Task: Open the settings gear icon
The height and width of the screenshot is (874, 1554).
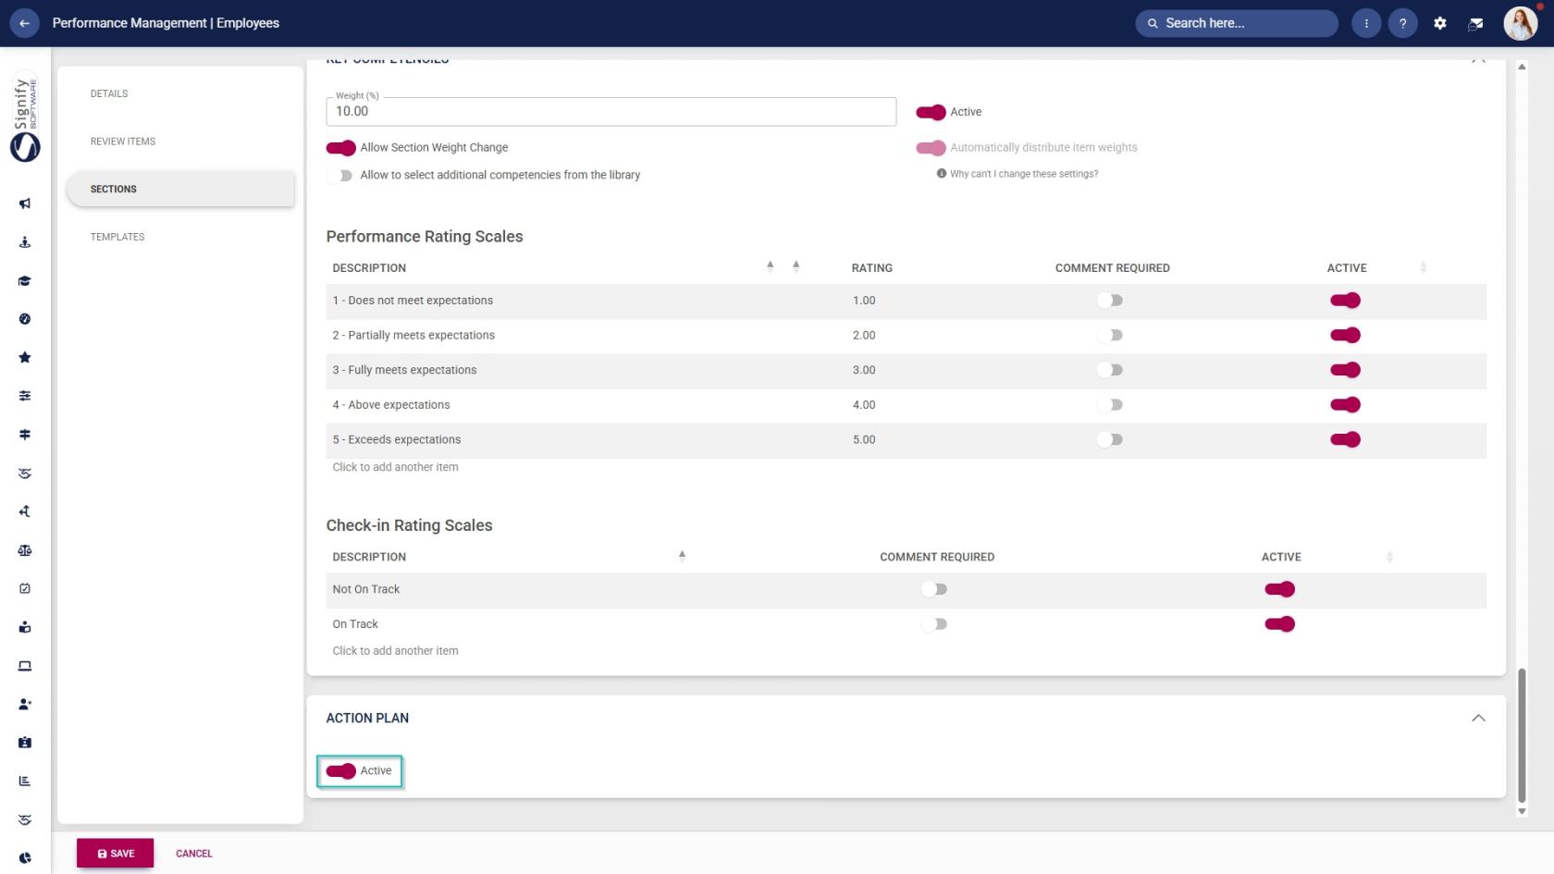Action: 1439,23
